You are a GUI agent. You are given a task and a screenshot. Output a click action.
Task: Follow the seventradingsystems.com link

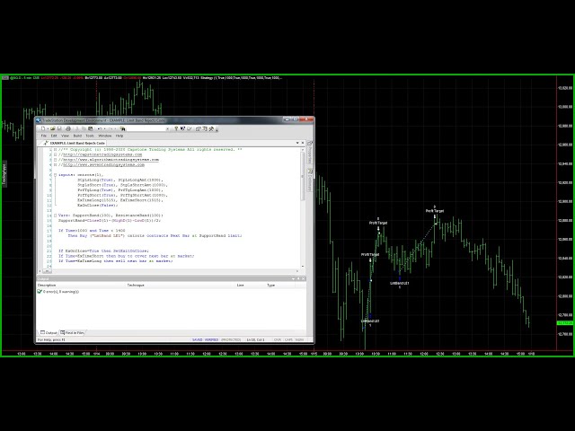103,165
